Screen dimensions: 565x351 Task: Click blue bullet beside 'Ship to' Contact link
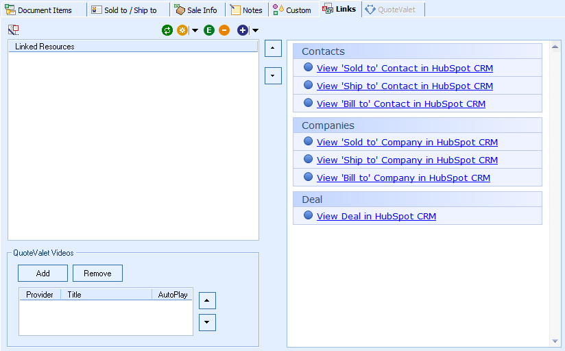(308, 85)
